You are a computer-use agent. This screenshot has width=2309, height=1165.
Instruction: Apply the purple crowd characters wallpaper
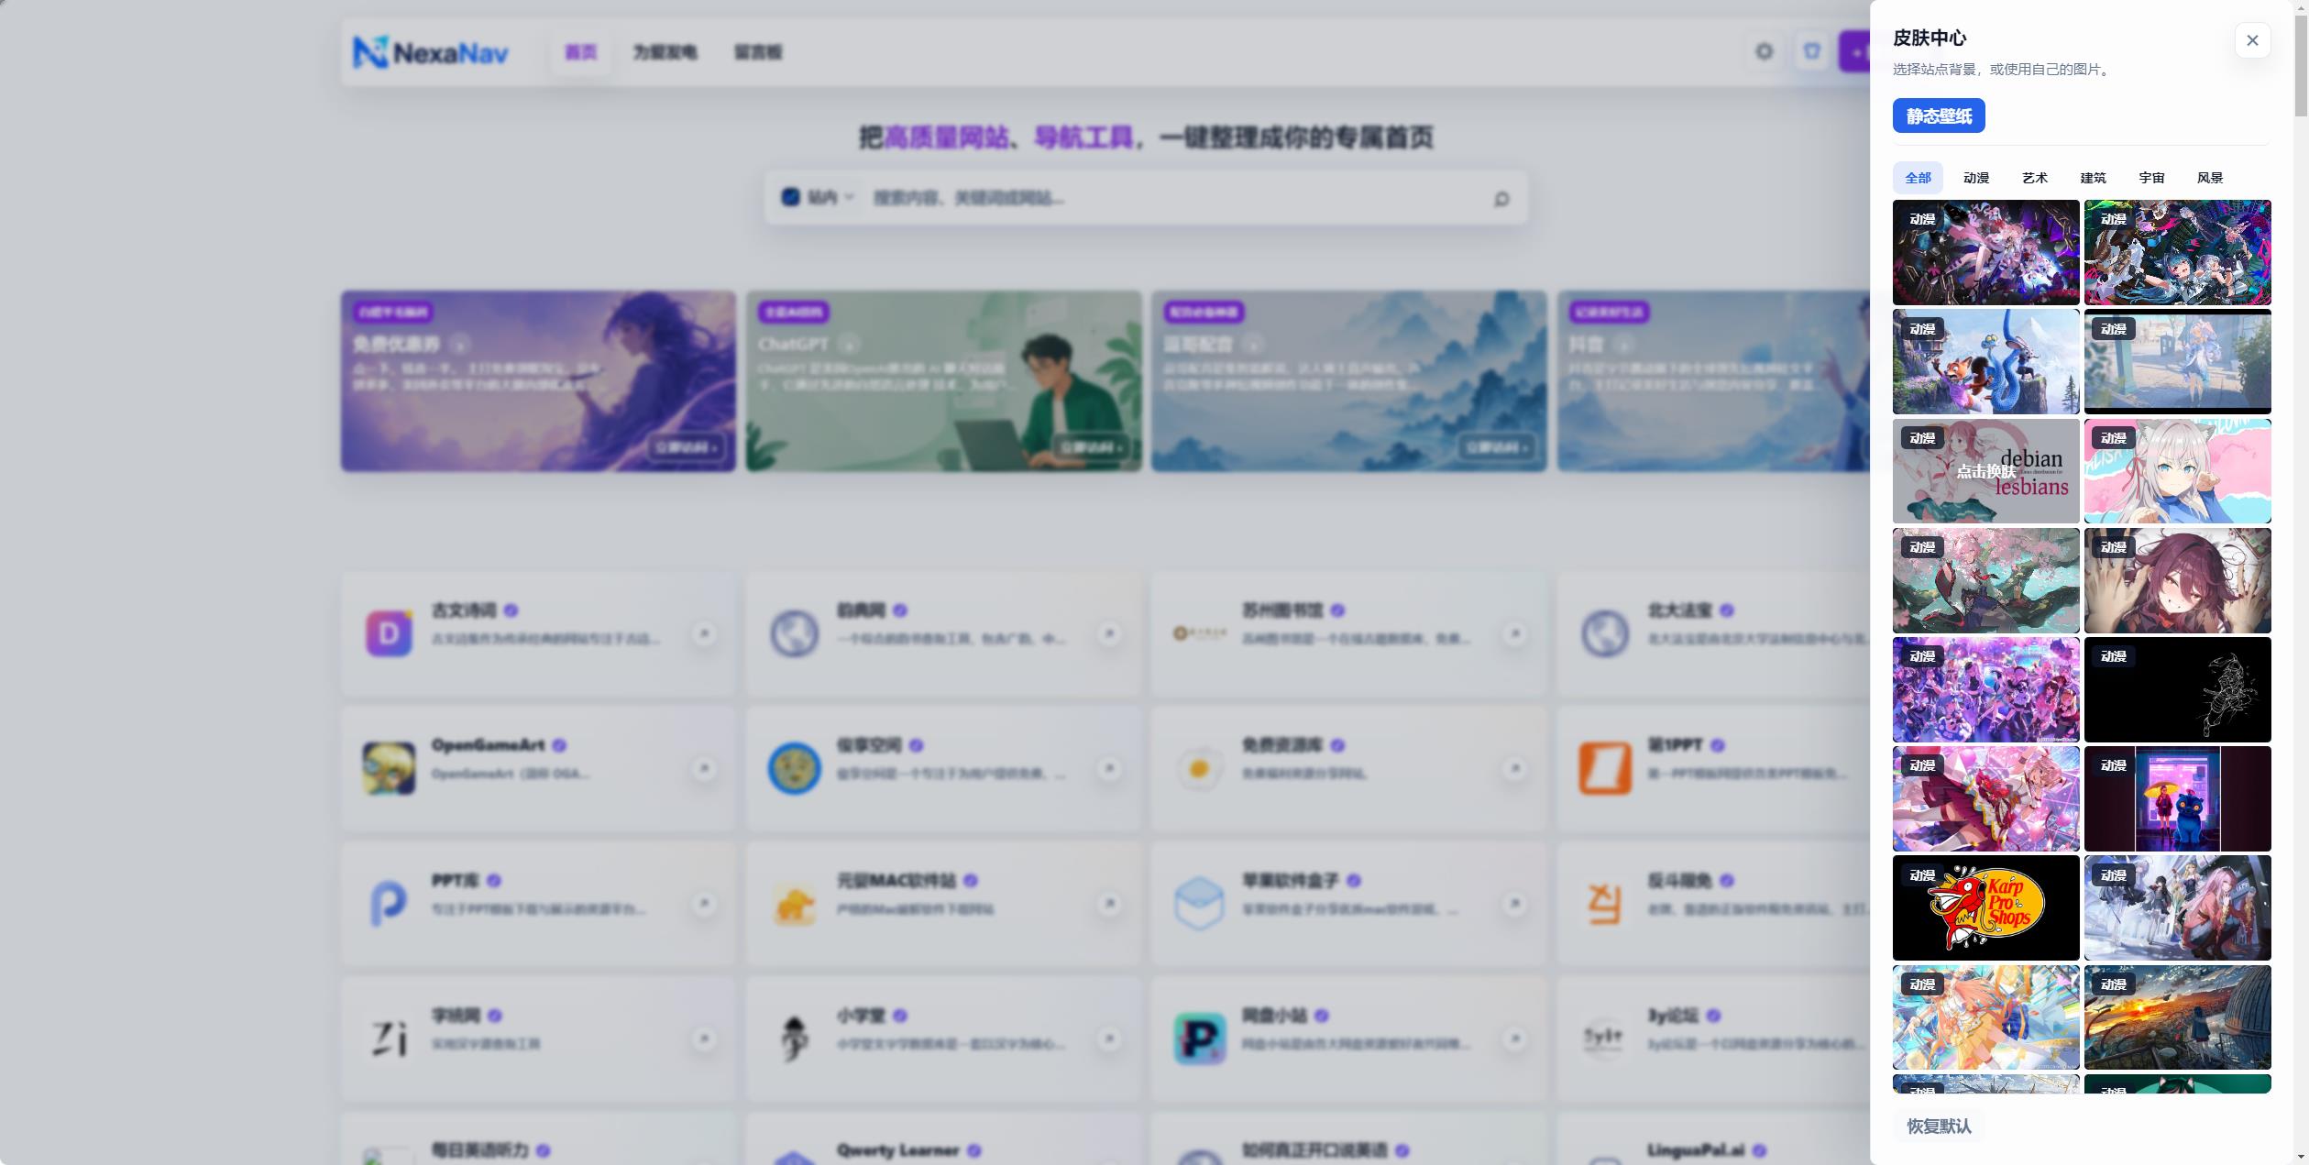[1986, 689]
